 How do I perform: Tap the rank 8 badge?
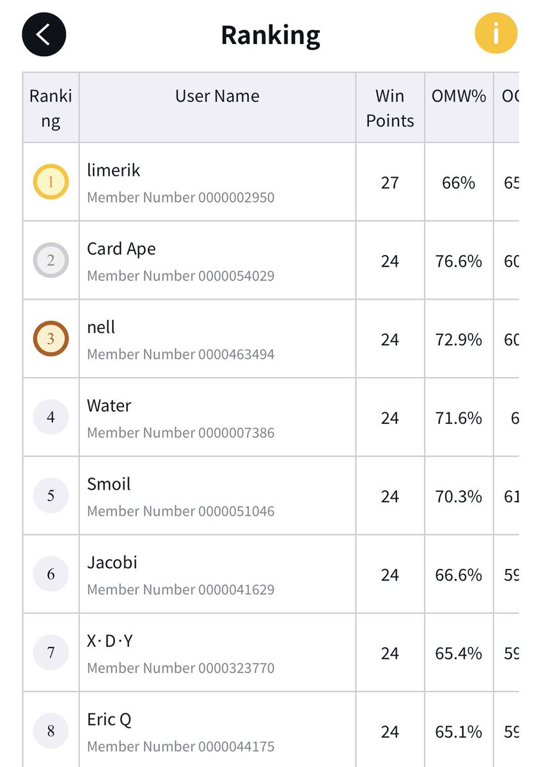(x=51, y=731)
